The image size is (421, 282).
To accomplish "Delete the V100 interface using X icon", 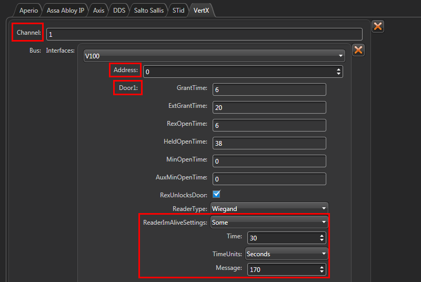I will 358,50.
